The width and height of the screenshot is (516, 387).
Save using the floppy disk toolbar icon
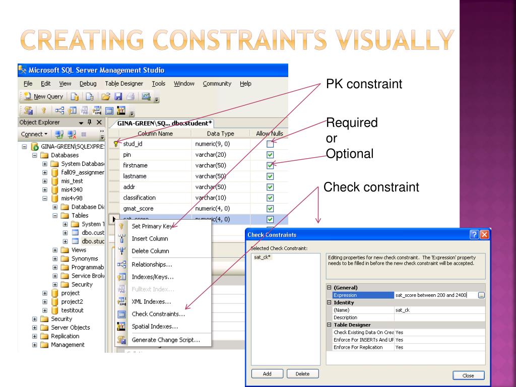point(118,96)
